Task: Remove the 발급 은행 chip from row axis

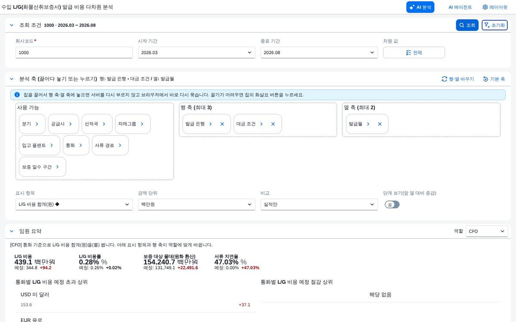Action: pos(222,124)
